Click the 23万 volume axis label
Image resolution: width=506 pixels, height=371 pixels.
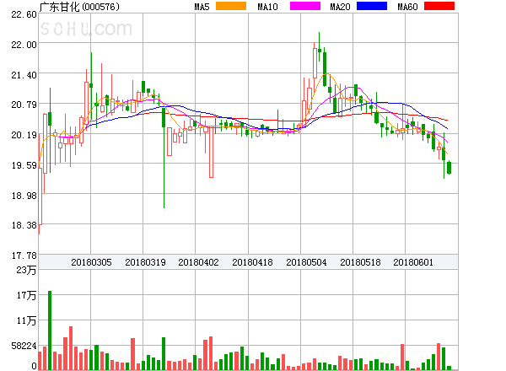26,270
